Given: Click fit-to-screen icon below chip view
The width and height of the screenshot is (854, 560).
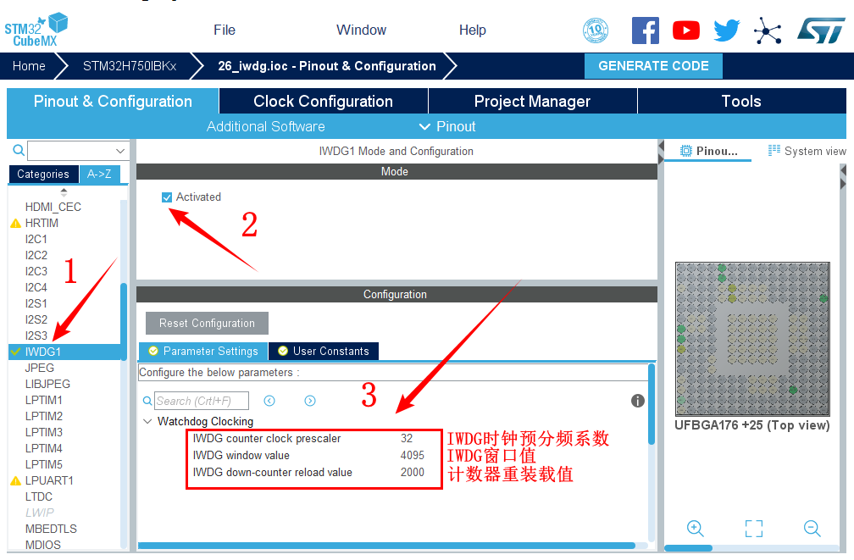Looking at the screenshot, I should pos(753,529).
